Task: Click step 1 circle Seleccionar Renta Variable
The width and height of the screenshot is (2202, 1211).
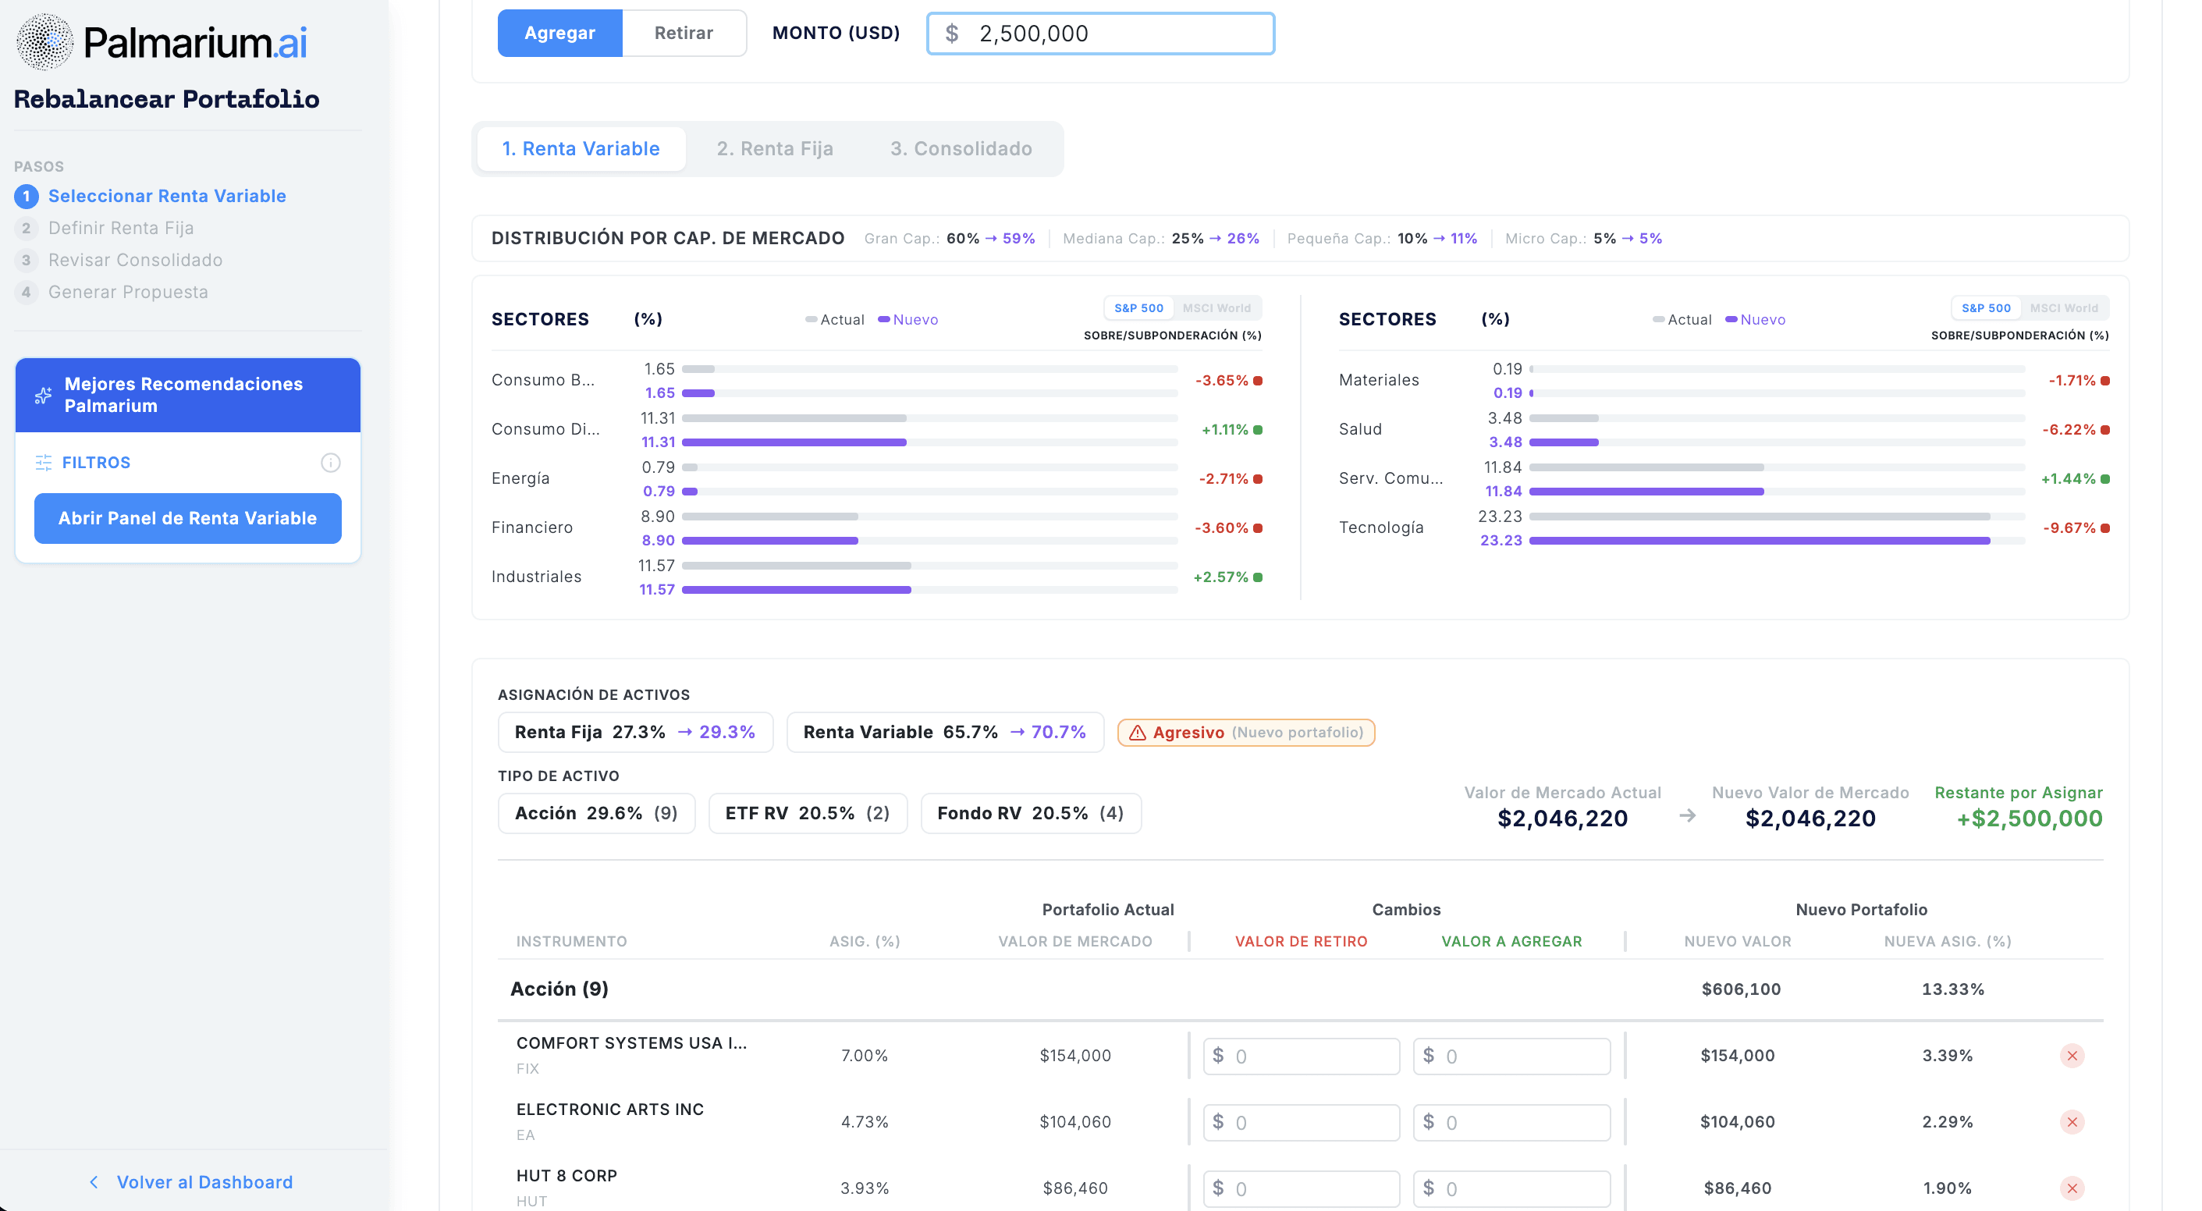Action: pyautogui.click(x=27, y=197)
